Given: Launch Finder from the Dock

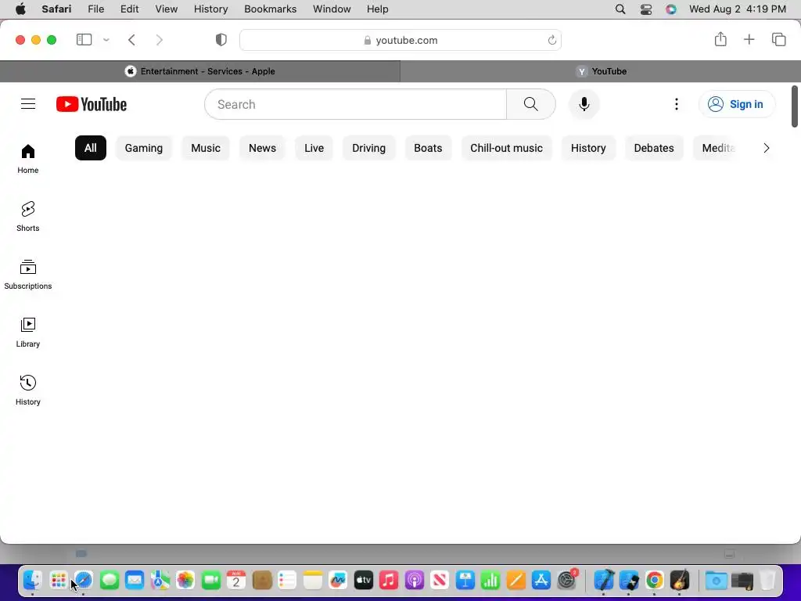Looking at the screenshot, I should pos(32,581).
